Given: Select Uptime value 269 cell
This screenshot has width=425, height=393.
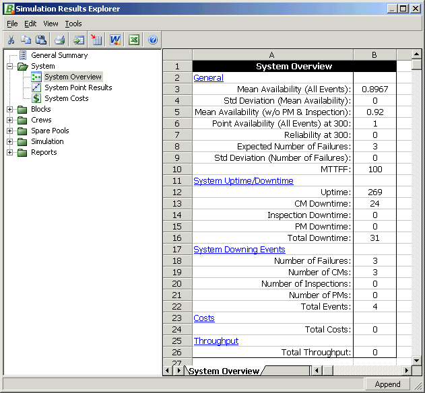Looking at the screenshot, I should coord(375,192).
